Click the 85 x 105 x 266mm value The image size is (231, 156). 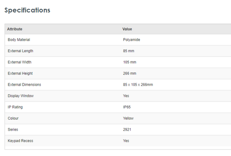pos(138,85)
